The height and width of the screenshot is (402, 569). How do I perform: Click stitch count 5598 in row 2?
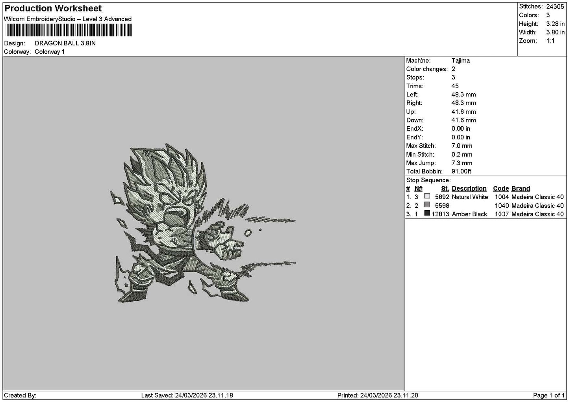pyautogui.click(x=442, y=206)
